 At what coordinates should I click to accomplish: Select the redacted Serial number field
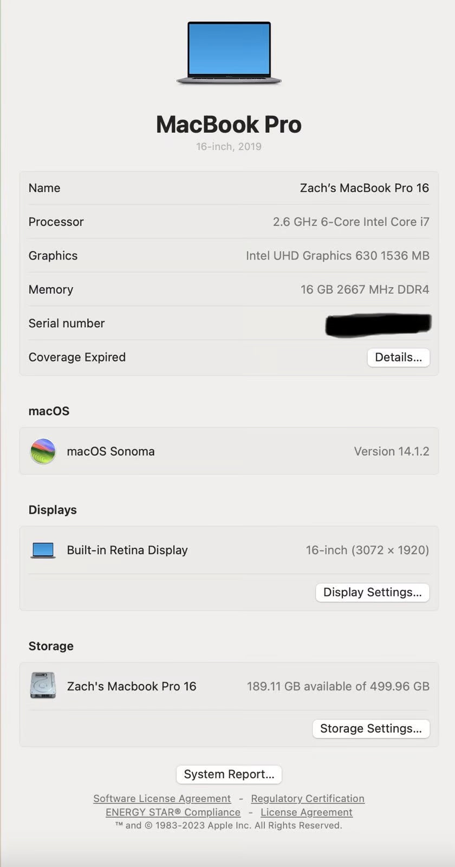pos(376,323)
